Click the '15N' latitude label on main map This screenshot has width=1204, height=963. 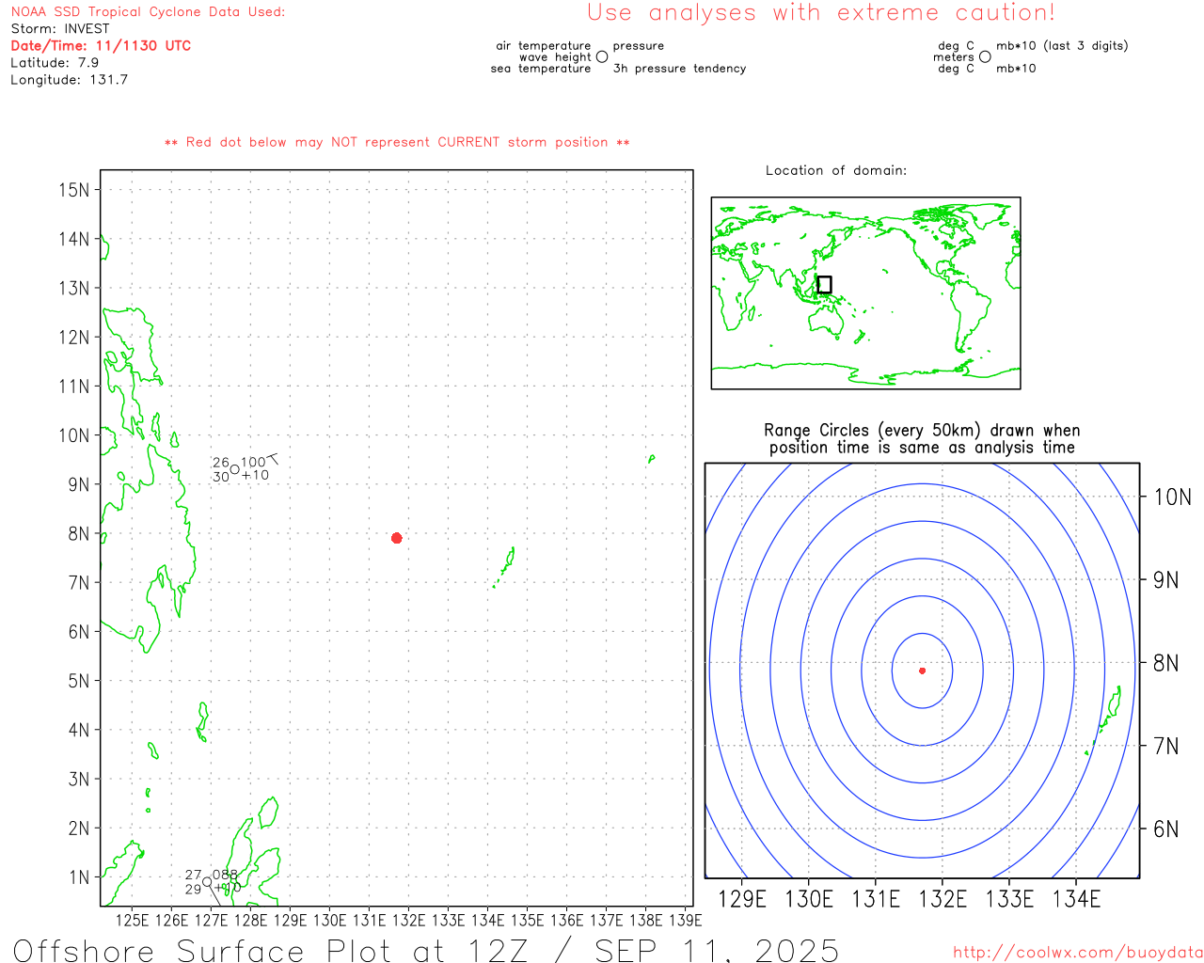point(73,190)
